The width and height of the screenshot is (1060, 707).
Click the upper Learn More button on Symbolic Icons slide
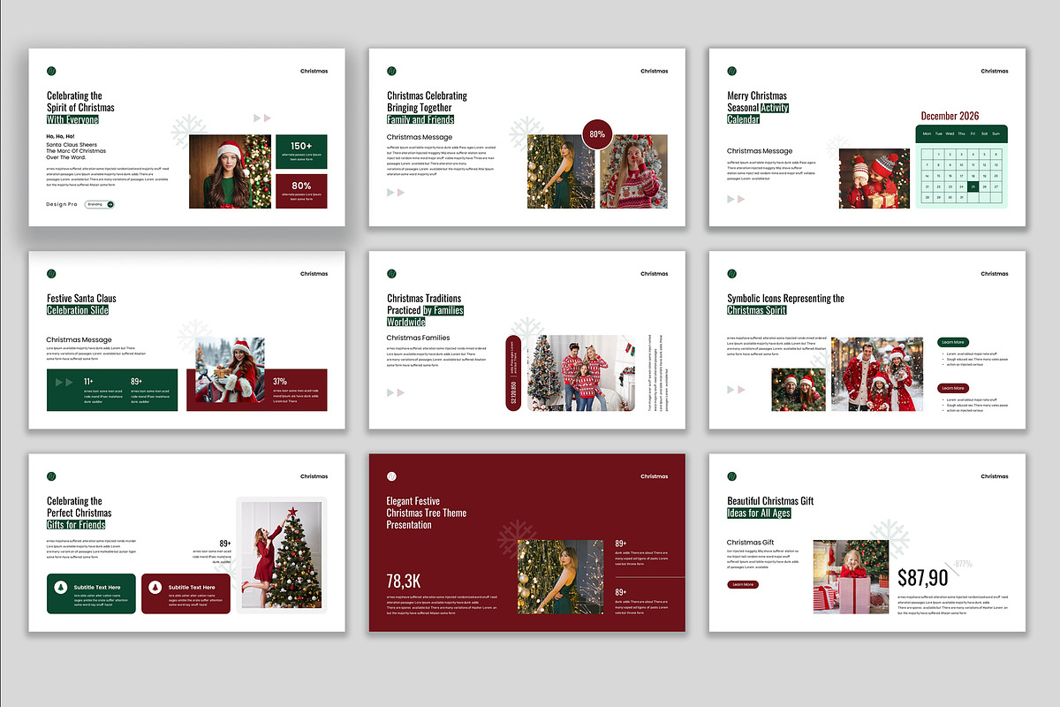[x=952, y=342]
